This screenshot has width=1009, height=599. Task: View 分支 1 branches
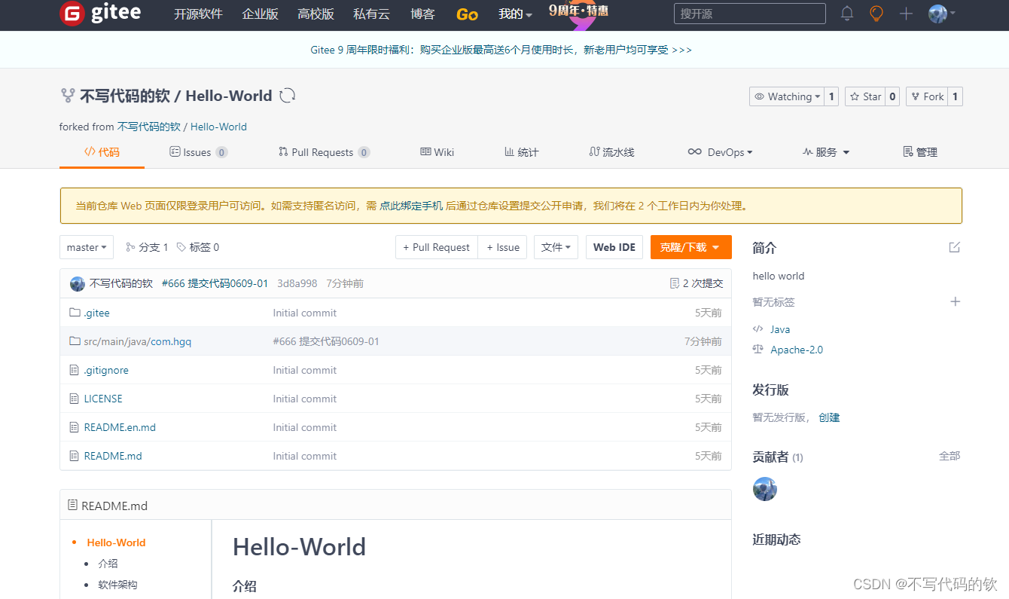pyautogui.click(x=147, y=247)
